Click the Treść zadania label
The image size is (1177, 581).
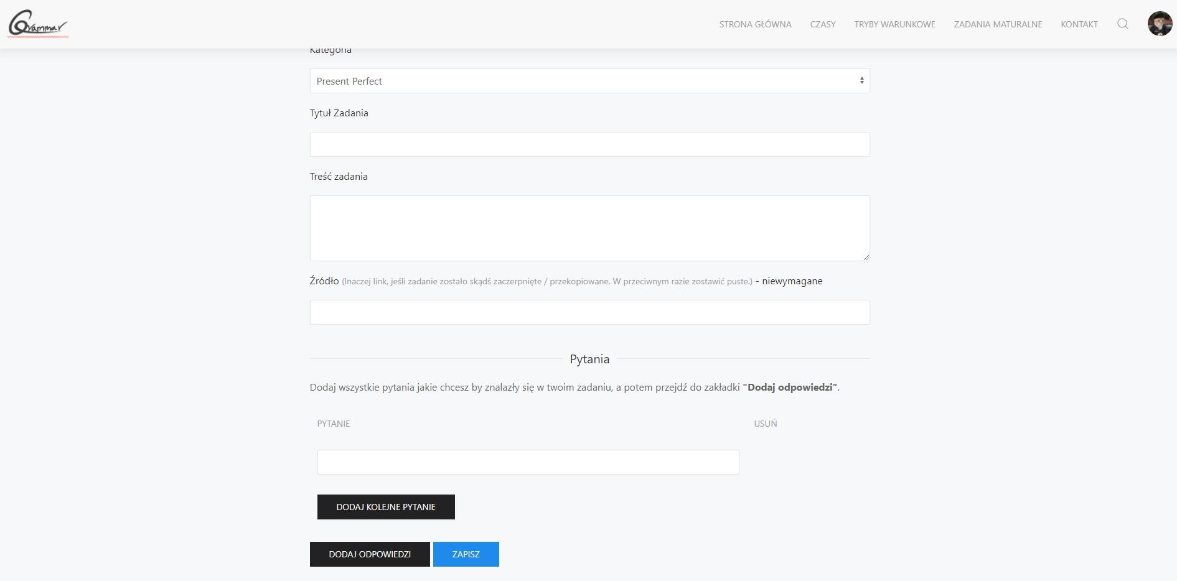[x=339, y=177]
